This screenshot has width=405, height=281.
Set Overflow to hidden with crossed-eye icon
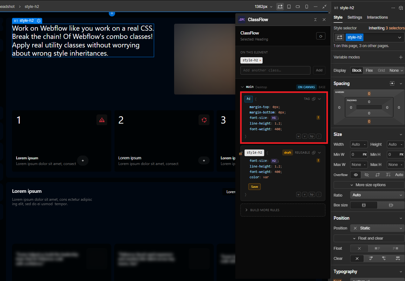coord(367,175)
